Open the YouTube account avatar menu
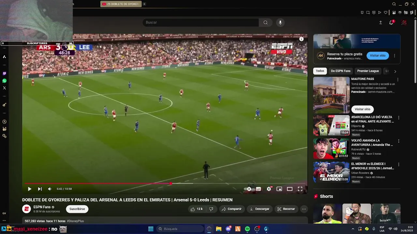 pos(404,22)
